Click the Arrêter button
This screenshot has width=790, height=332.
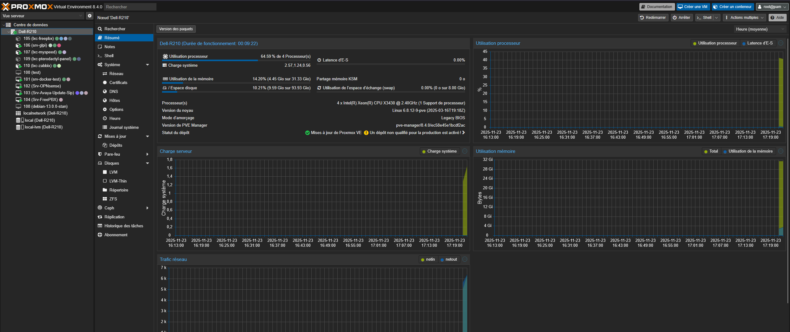(682, 18)
